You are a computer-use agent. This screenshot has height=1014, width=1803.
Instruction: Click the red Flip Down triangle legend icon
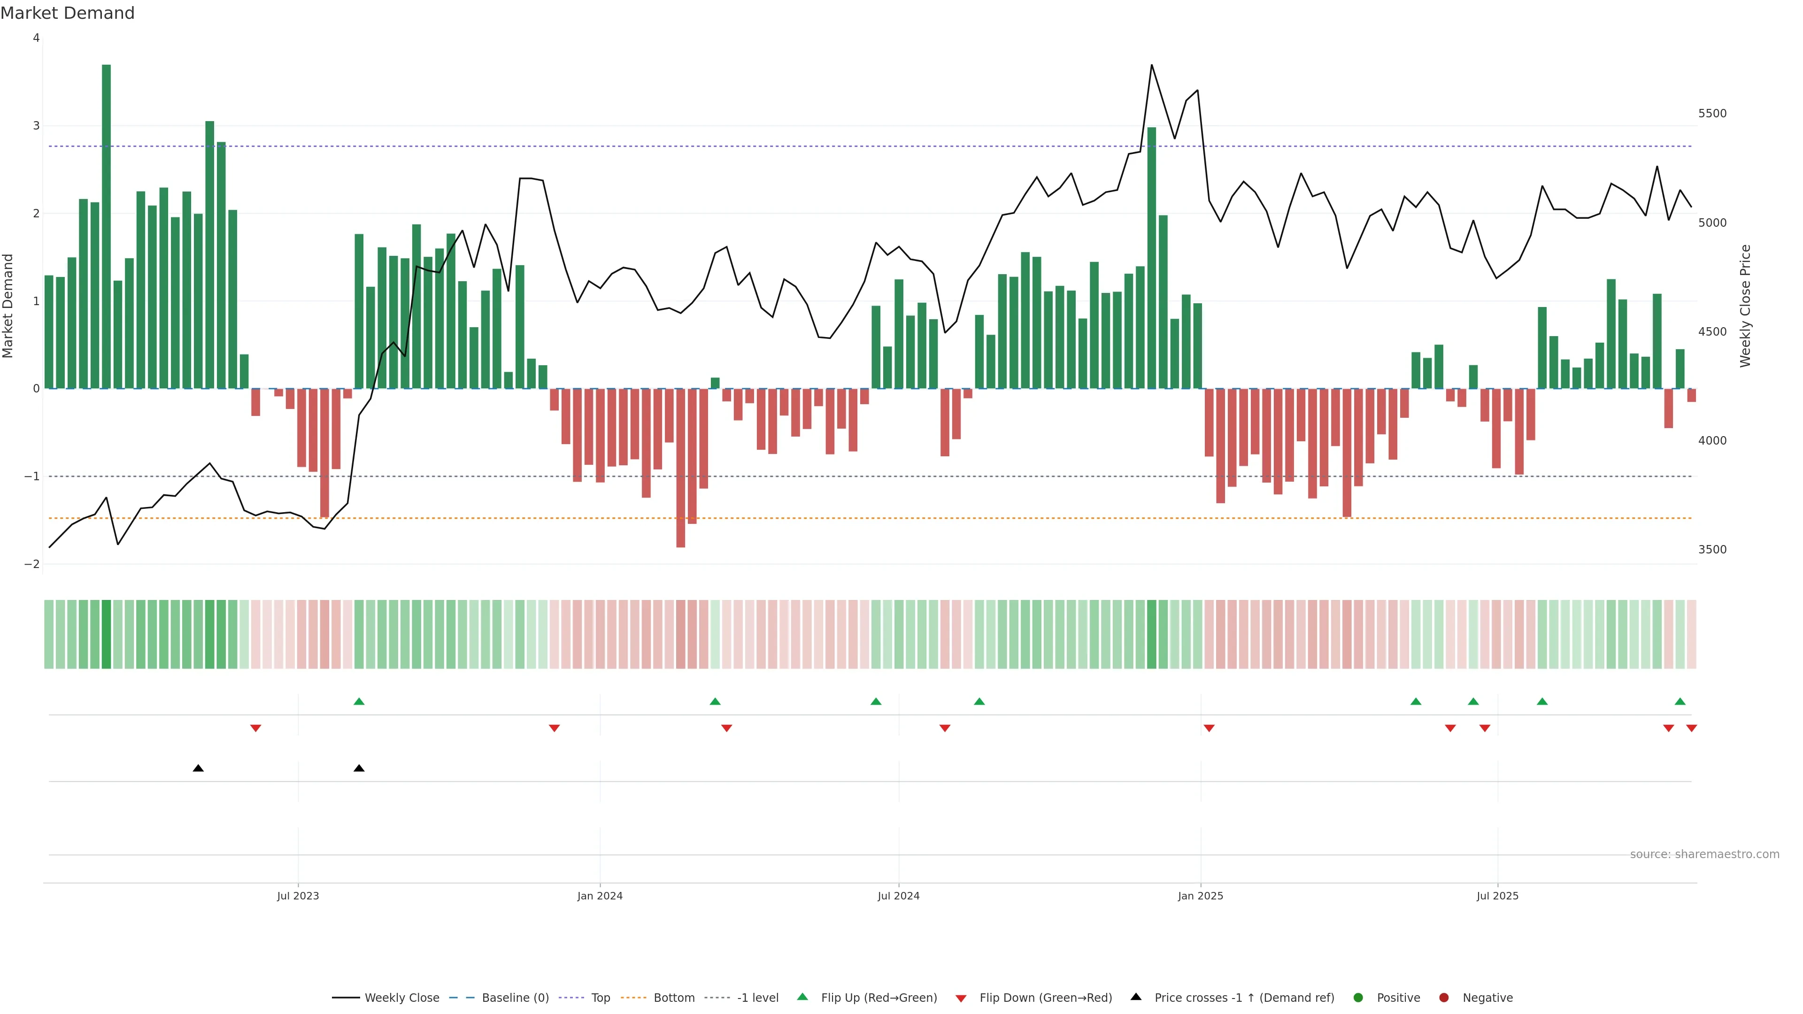point(961,998)
